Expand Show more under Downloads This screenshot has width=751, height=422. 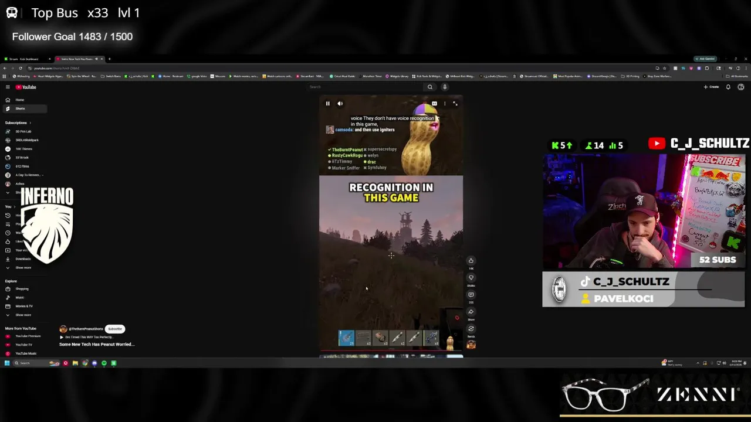click(x=23, y=267)
